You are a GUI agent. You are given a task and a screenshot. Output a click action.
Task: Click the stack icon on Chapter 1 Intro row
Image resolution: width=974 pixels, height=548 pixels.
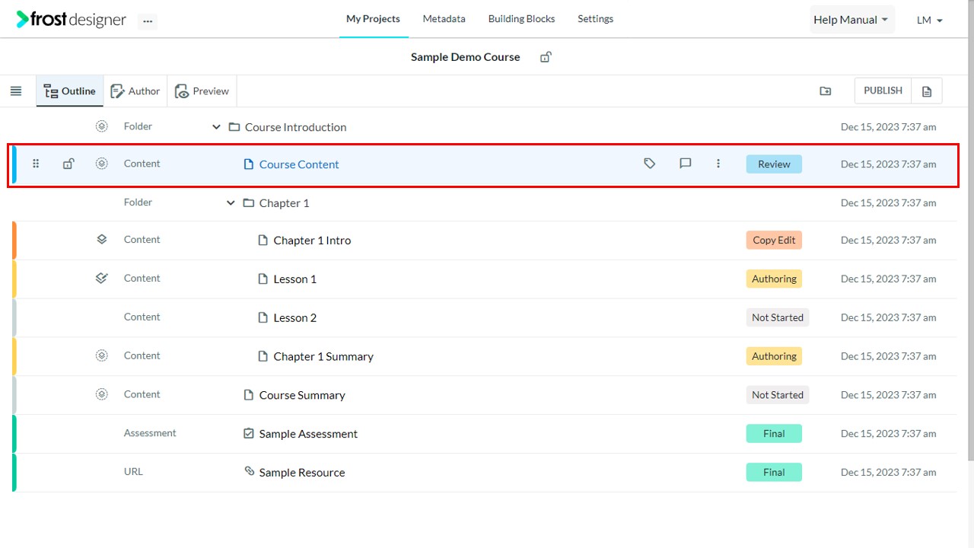click(102, 239)
